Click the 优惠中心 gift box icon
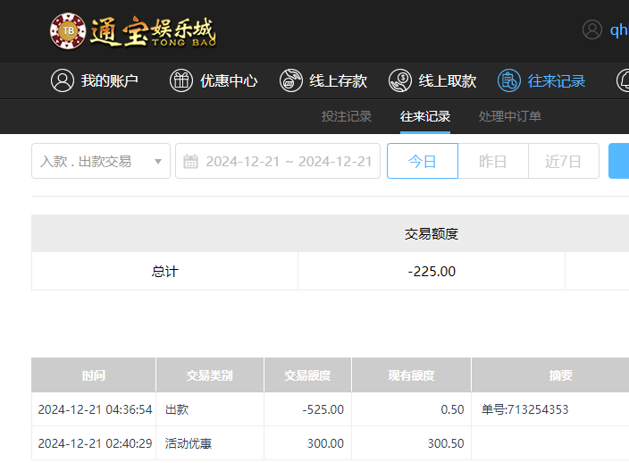 (x=180, y=80)
